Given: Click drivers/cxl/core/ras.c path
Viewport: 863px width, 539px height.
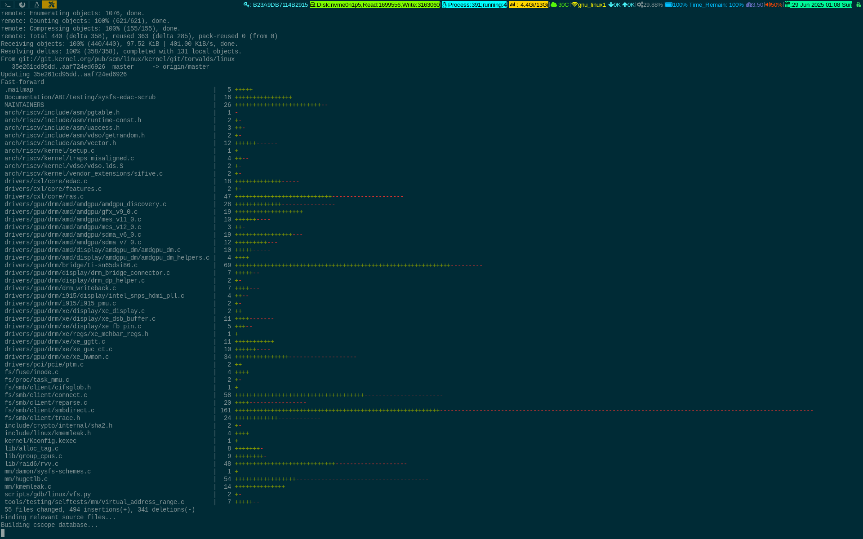Looking at the screenshot, I should 44,197.
